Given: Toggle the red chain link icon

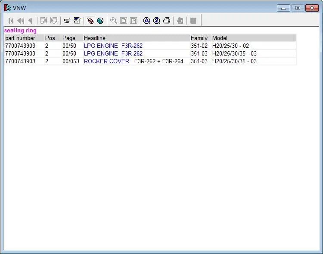Looking at the screenshot, I should (x=90, y=21).
